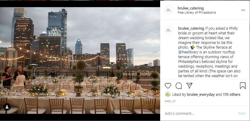Click the rooftop terrace wedding photo
This screenshot has width=250, height=121.
[80, 60]
